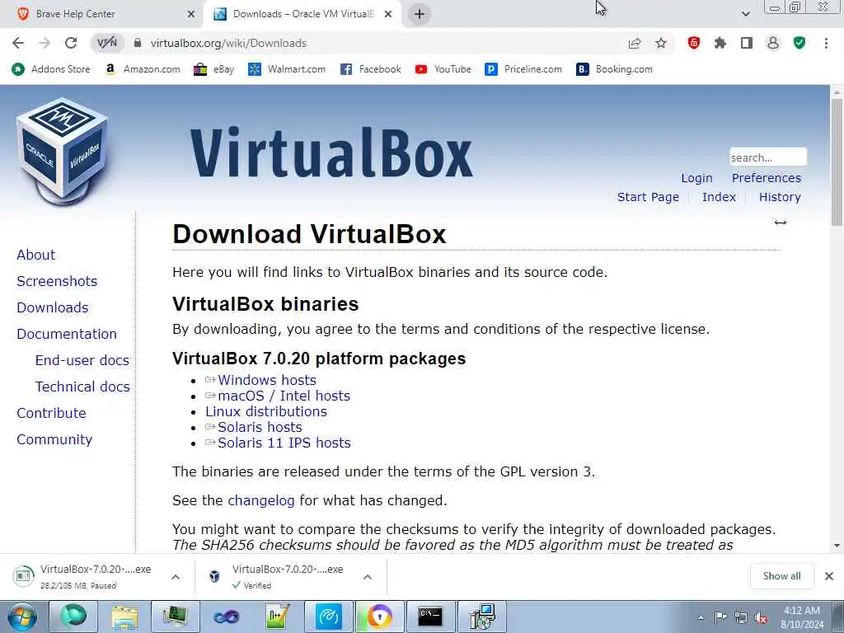The width and height of the screenshot is (844, 633).
Task: Download the Solaris hosts package
Action: (x=260, y=427)
